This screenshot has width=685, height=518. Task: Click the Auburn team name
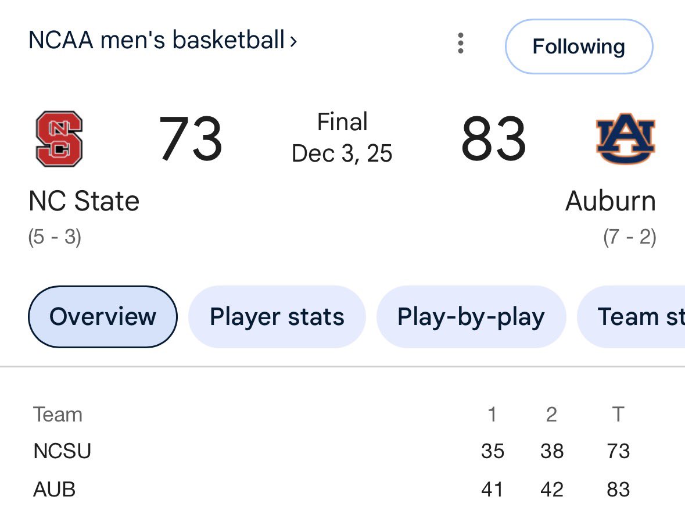(x=610, y=202)
